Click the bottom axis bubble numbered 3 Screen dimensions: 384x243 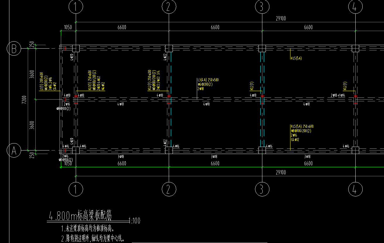262,189
